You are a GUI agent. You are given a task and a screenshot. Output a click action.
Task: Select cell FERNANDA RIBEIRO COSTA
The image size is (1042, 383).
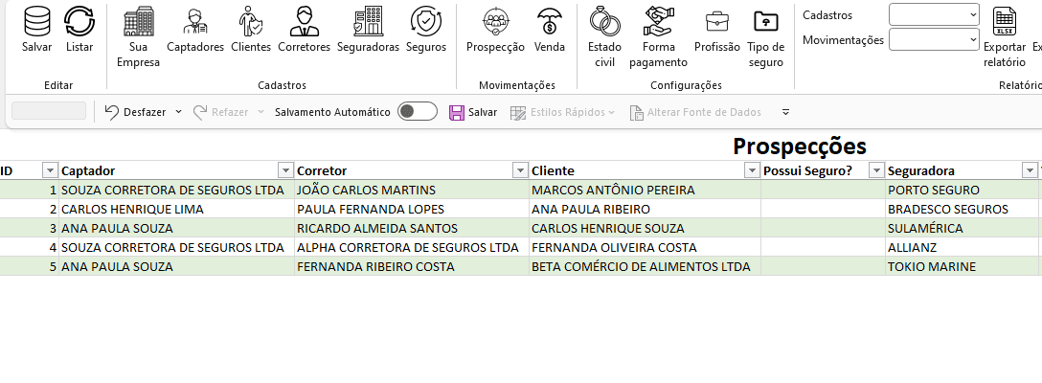tap(412, 267)
